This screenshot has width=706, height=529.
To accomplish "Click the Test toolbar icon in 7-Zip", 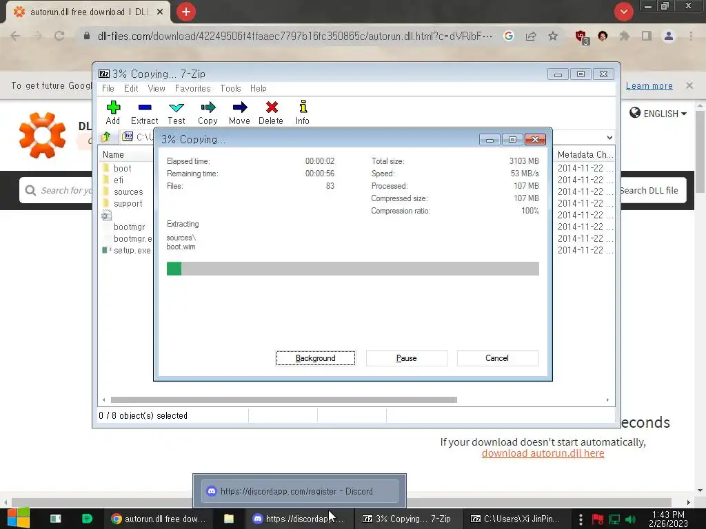I will 176,112.
